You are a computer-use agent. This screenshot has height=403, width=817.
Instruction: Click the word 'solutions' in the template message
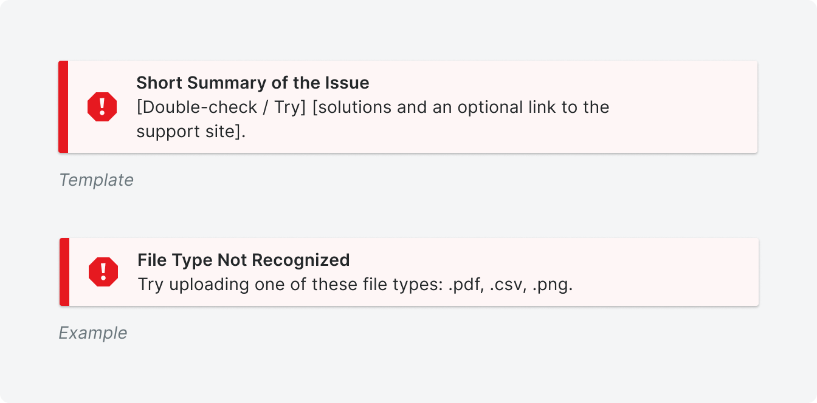354,107
